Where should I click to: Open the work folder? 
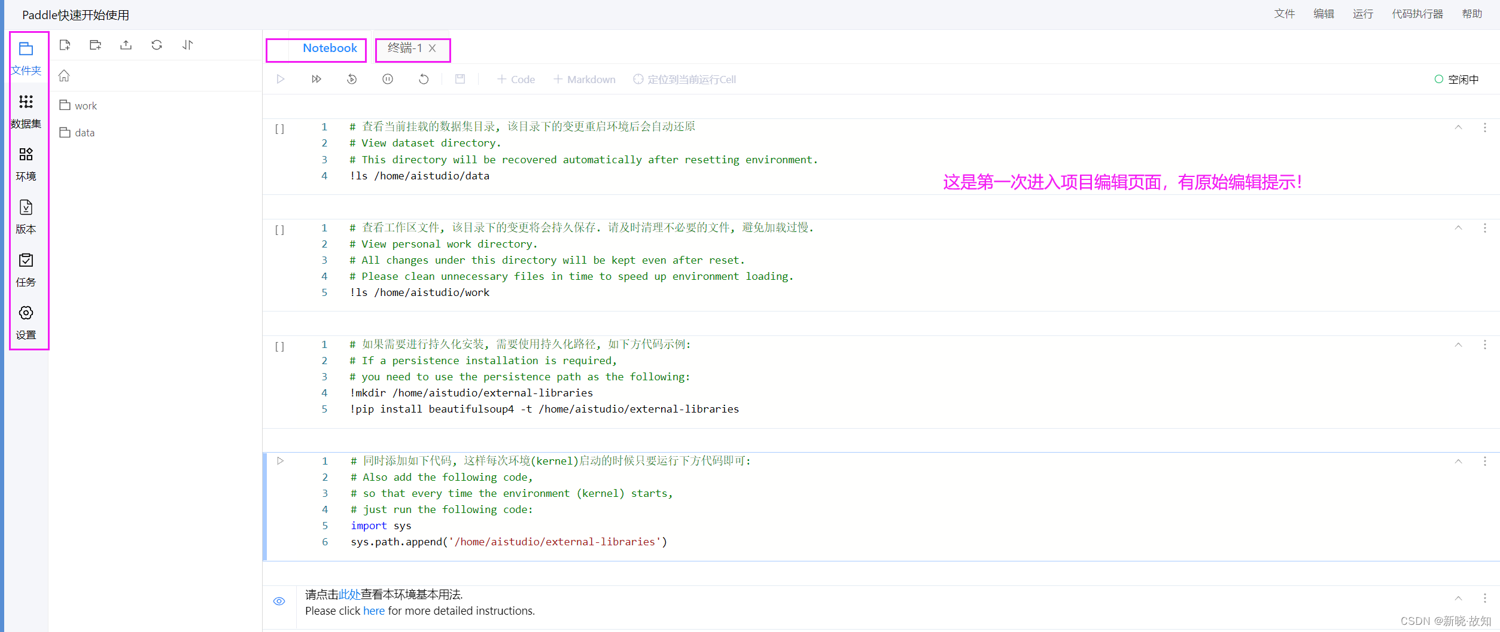[x=78, y=106]
